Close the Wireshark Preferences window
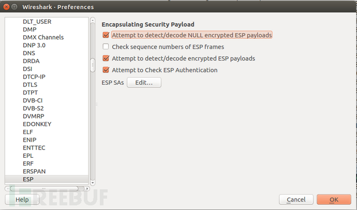 pyautogui.click(x=7, y=7)
